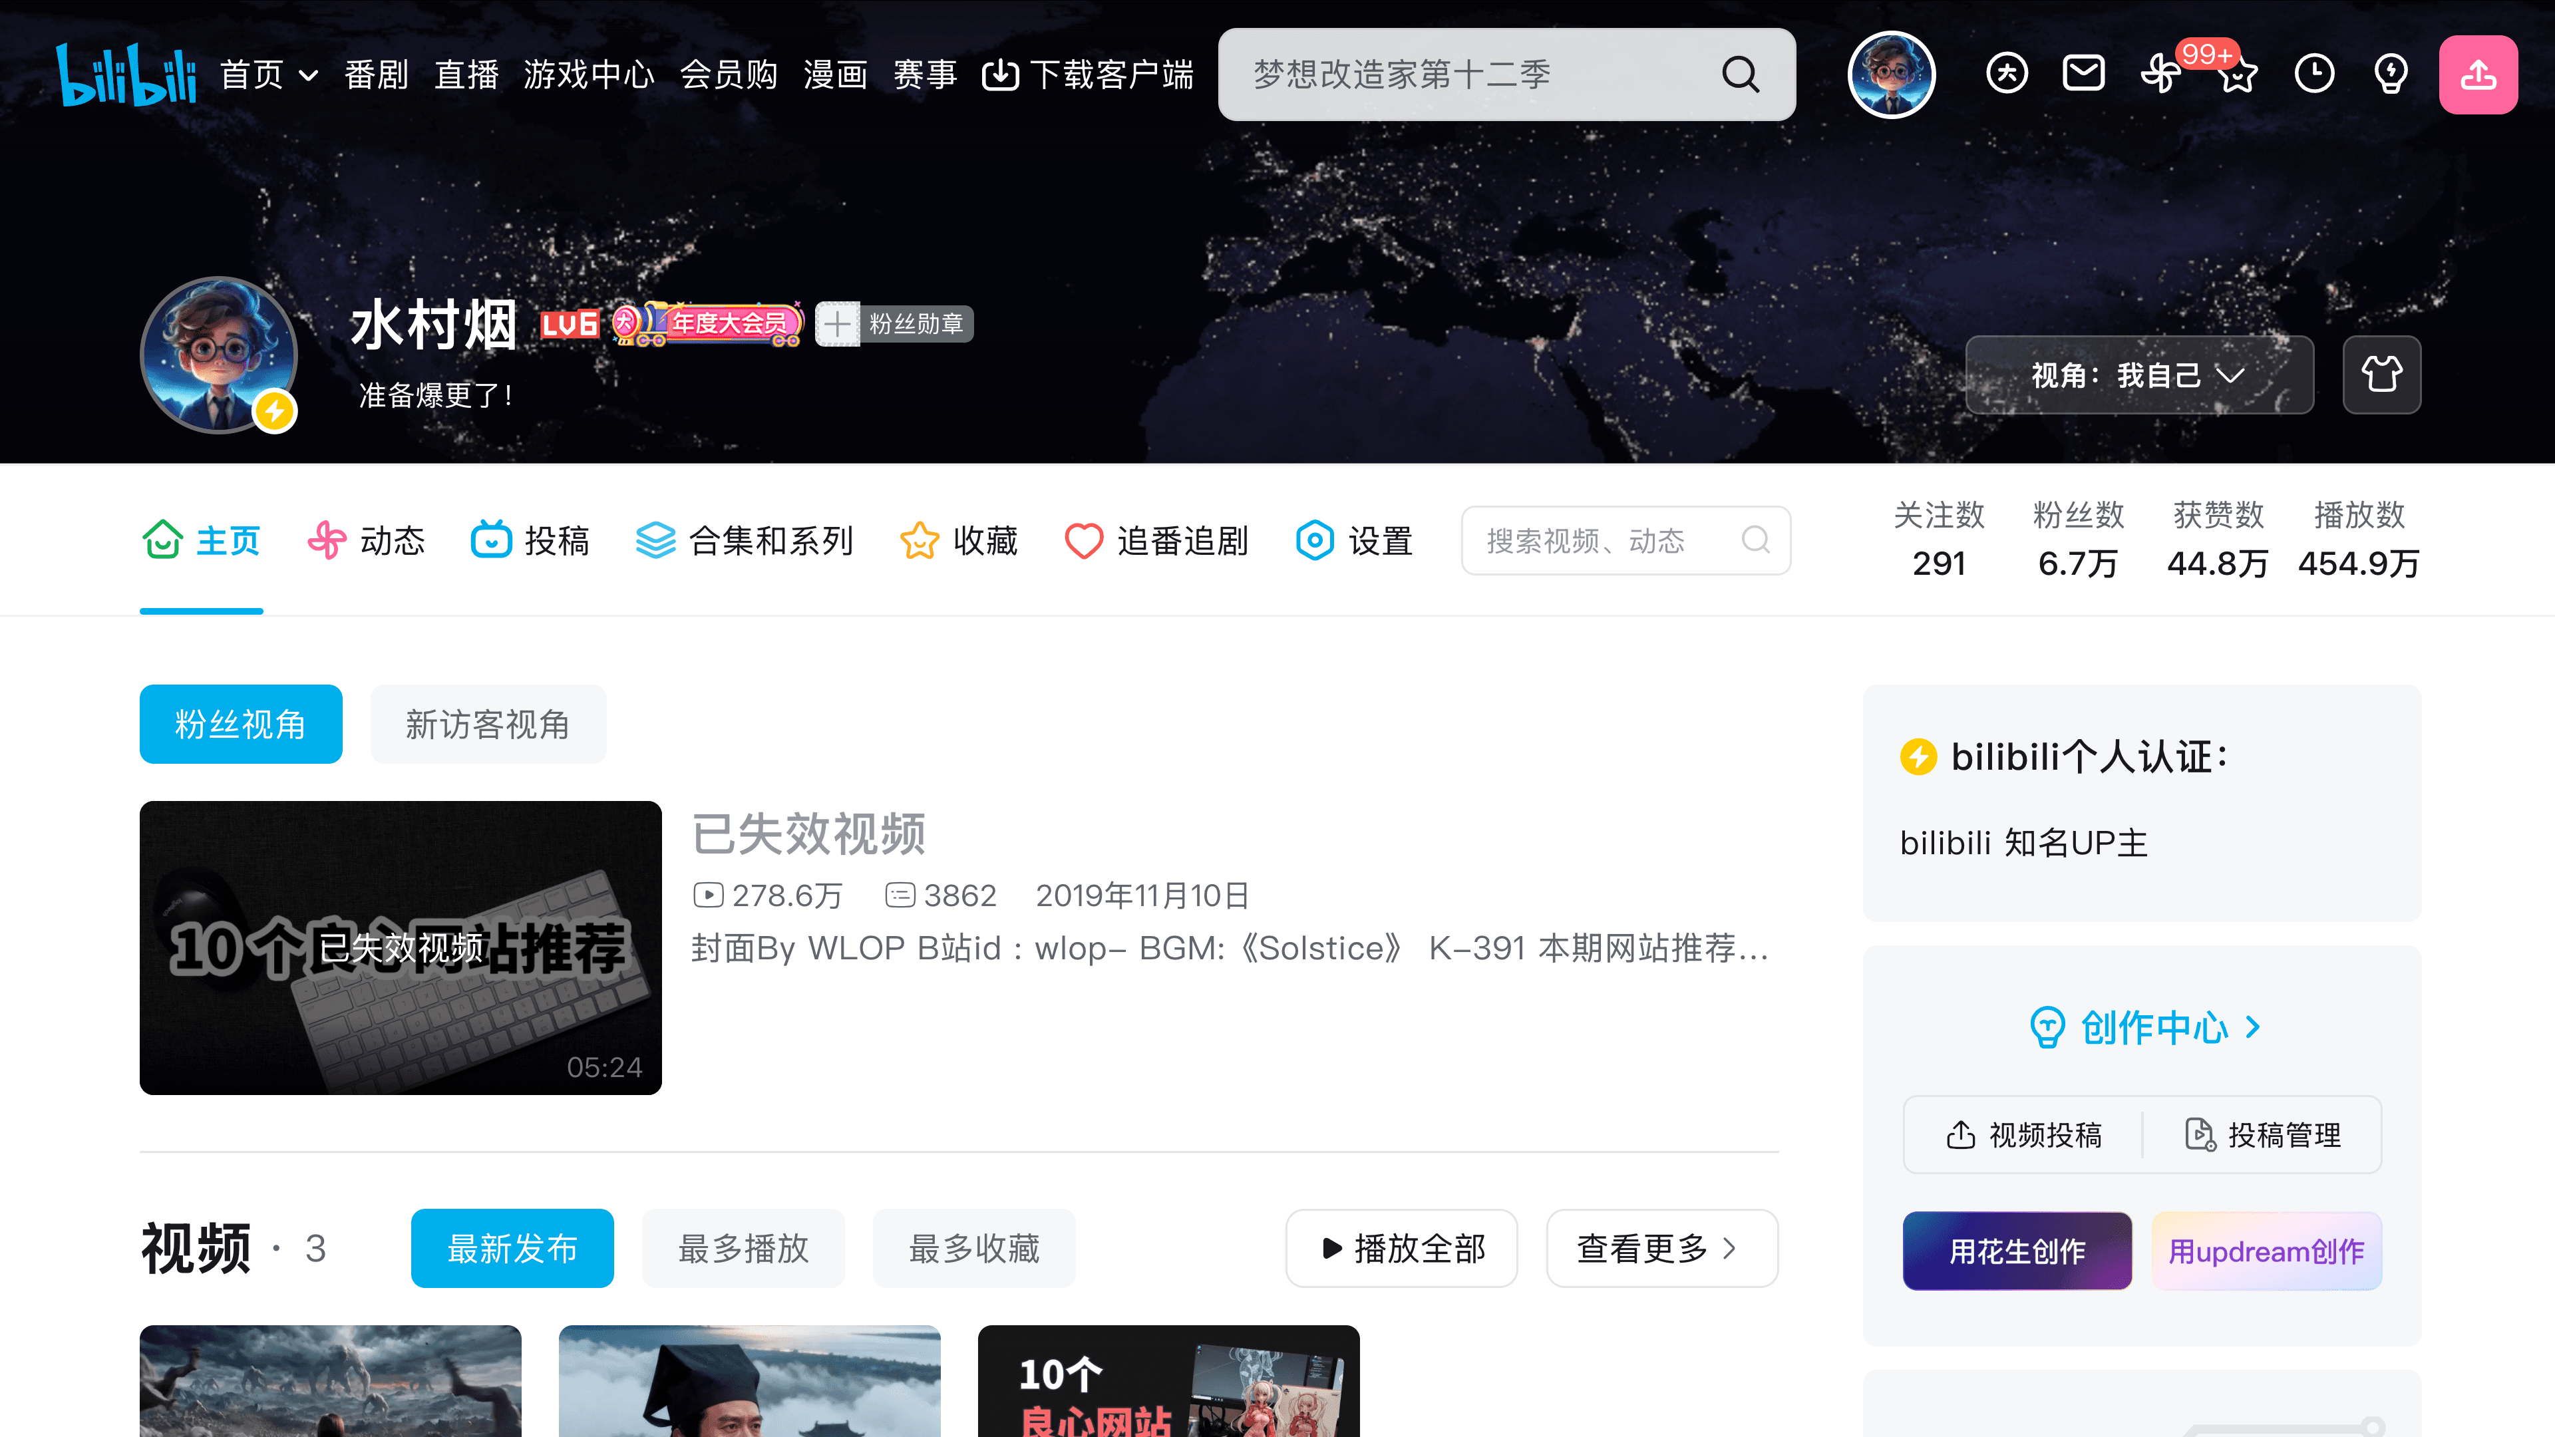Screen dimensions: 2555x1437
Task: Open watch history clock icon
Action: point(2314,73)
